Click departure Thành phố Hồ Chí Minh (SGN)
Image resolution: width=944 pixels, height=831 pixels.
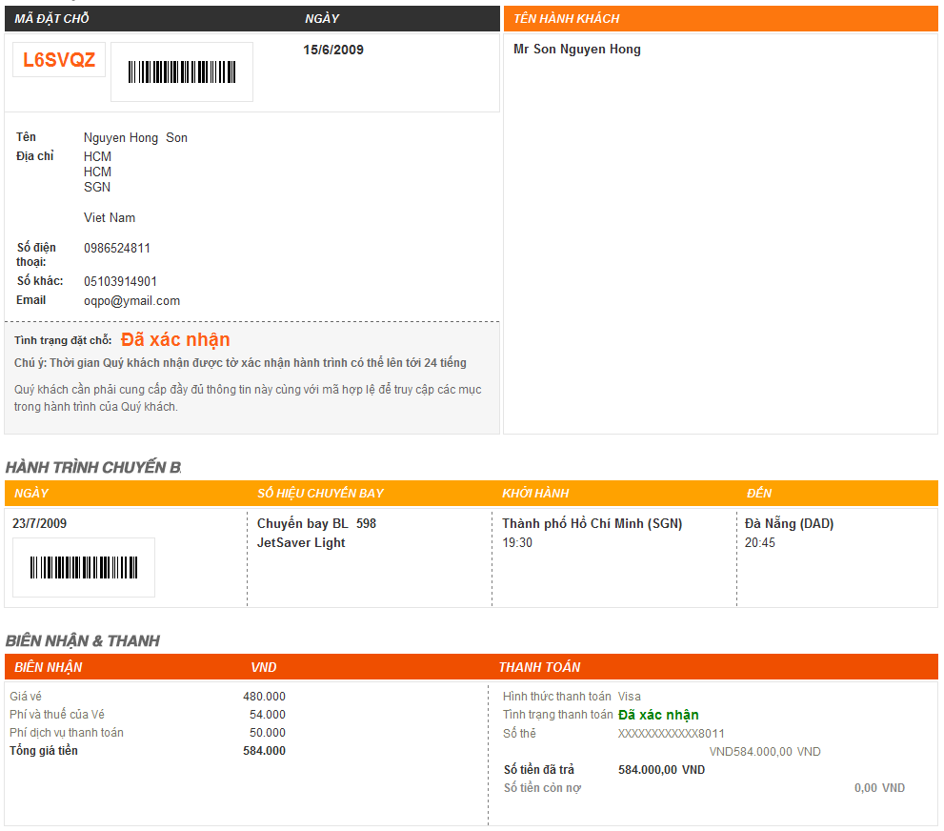coord(593,523)
